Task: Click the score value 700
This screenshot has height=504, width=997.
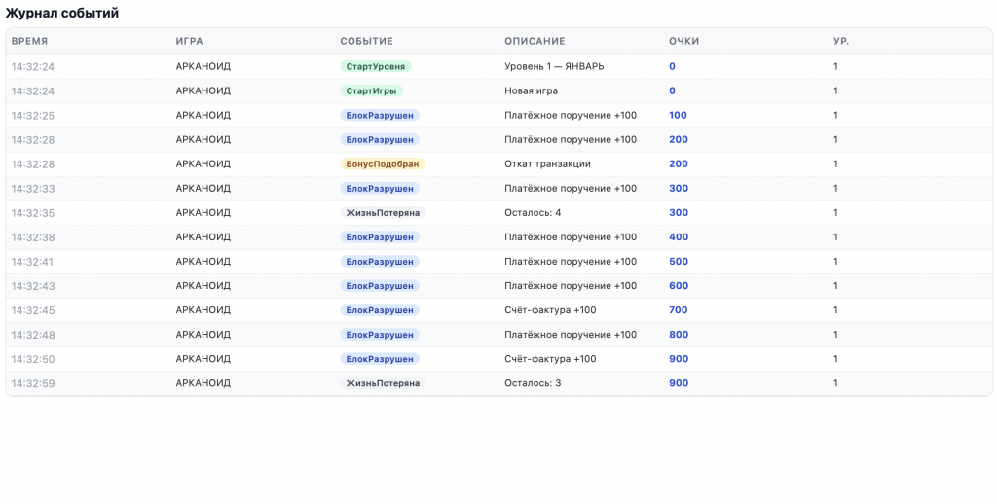Action: 679,310
